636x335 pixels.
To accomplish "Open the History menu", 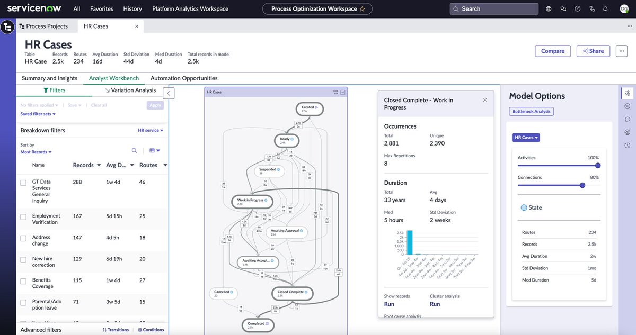I will (x=132, y=9).
